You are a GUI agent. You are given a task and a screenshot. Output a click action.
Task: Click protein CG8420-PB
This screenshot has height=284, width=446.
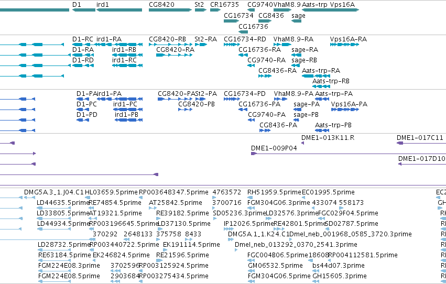click(x=196, y=104)
